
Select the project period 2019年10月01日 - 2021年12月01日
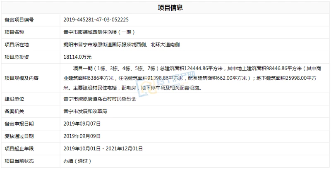coord(103,148)
